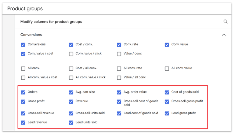Tick the Cost / all conv. checkbox
The height and width of the screenshot is (134, 235).
coord(71,68)
